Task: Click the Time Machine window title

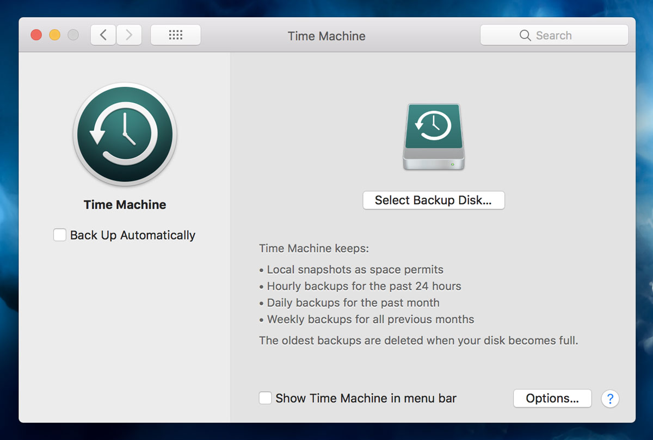Action: click(x=326, y=36)
